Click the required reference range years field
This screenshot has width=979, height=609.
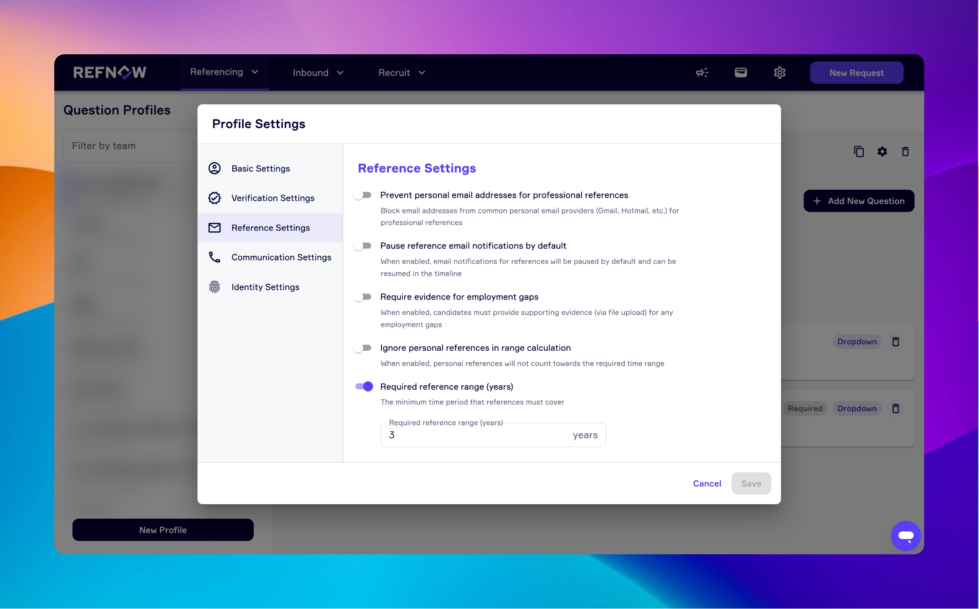point(475,435)
